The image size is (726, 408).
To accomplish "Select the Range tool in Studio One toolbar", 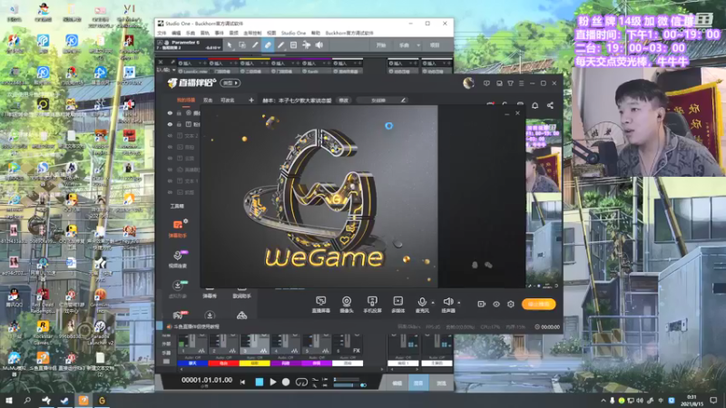I will point(242,44).
